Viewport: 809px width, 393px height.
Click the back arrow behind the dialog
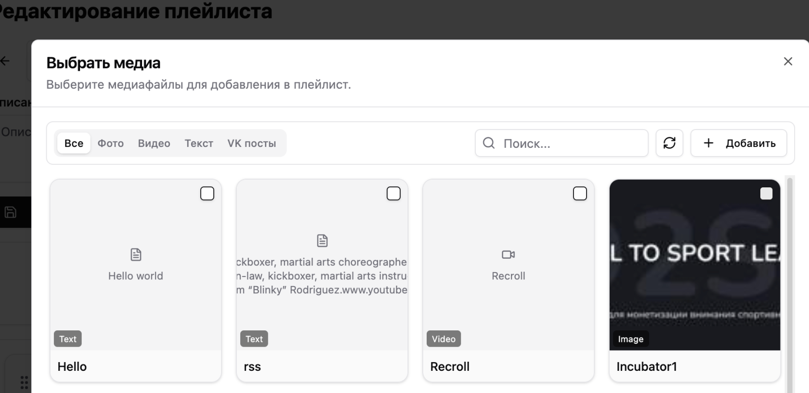pos(5,61)
